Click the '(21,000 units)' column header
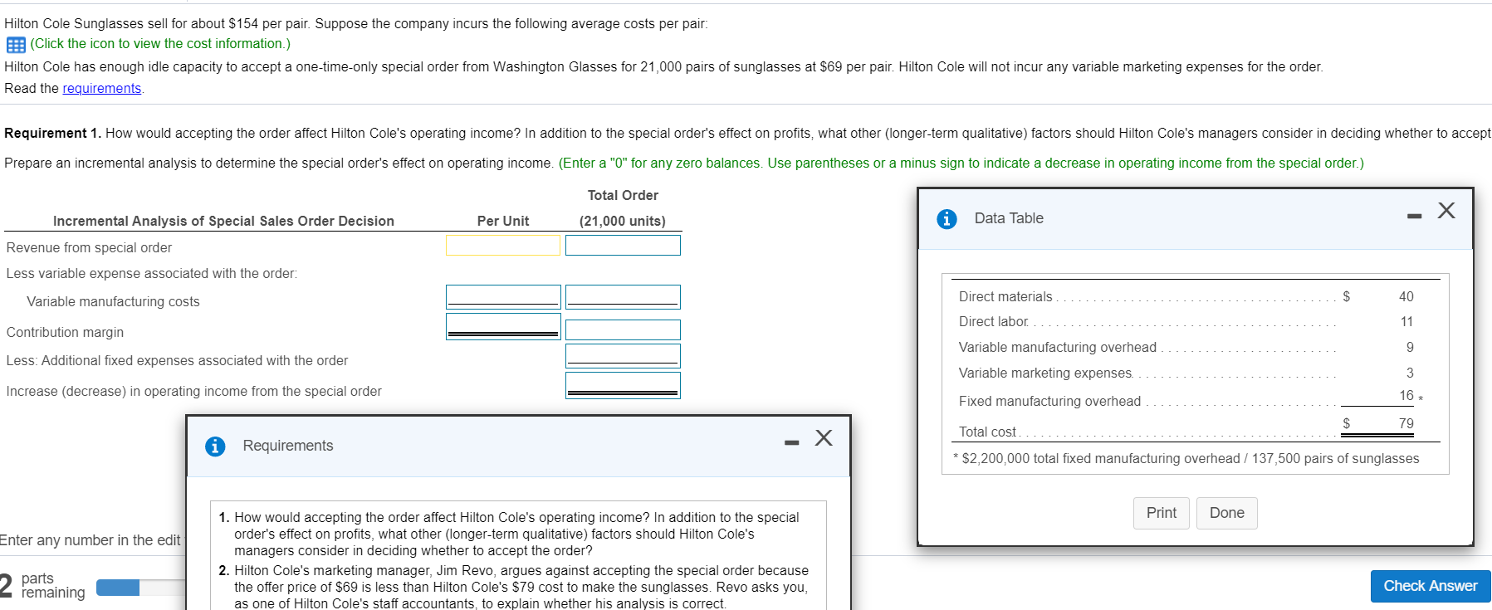This screenshot has height=610, width=1492. [x=623, y=221]
